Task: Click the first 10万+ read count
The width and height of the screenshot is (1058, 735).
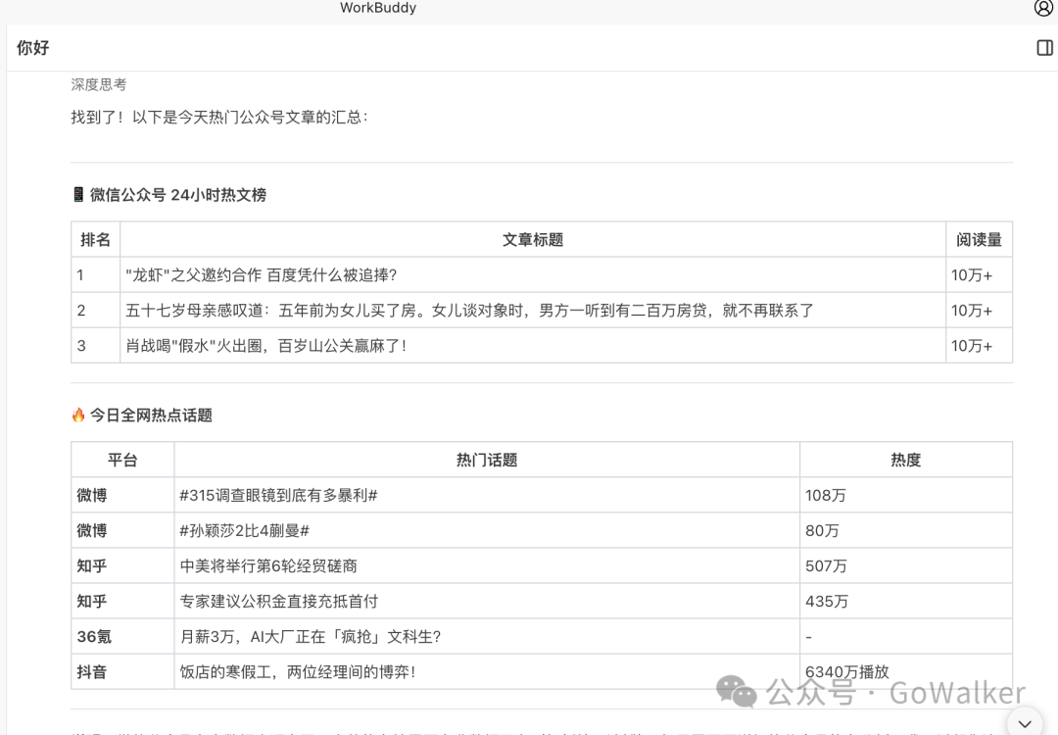Action: tap(971, 273)
